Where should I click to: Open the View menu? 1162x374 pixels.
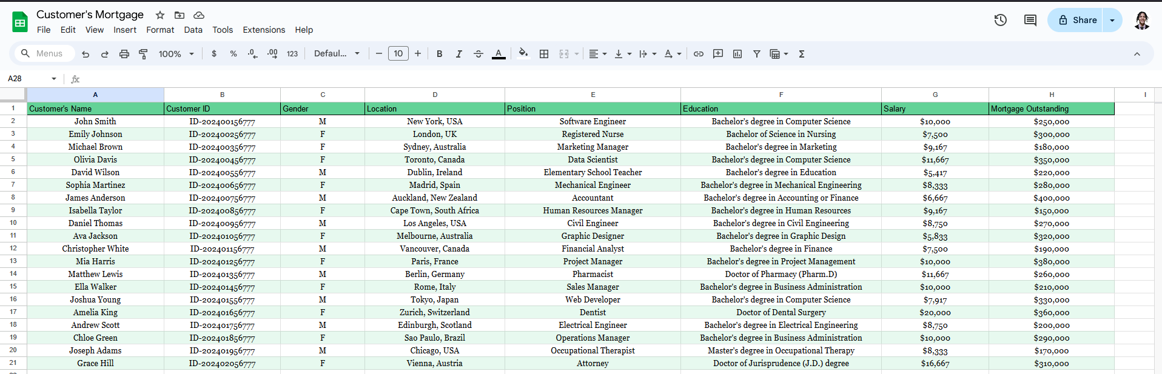coord(94,30)
